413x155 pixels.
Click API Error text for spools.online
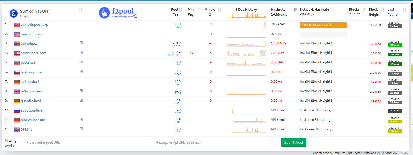[278, 110]
